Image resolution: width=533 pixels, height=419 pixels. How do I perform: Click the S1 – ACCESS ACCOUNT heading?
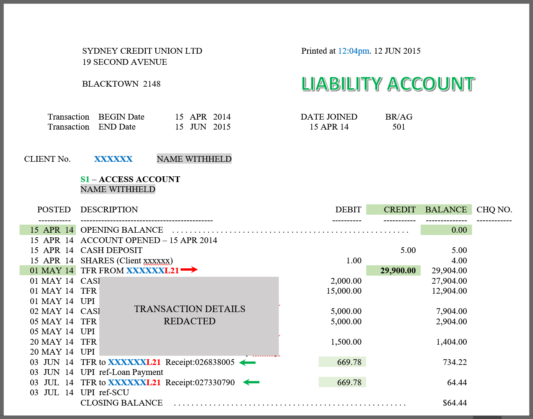click(x=130, y=179)
